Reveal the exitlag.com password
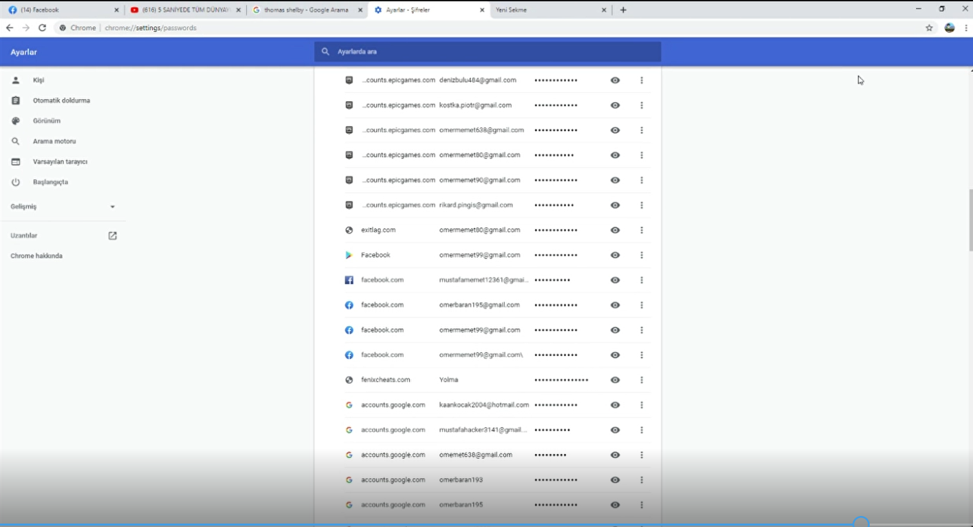The height and width of the screenshot is (527, 973). [x=615, y=230]
